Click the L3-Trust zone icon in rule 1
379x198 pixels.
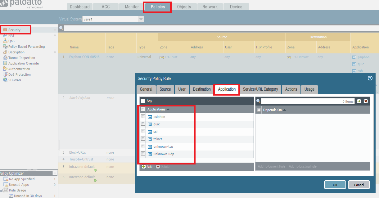point(161,57)
